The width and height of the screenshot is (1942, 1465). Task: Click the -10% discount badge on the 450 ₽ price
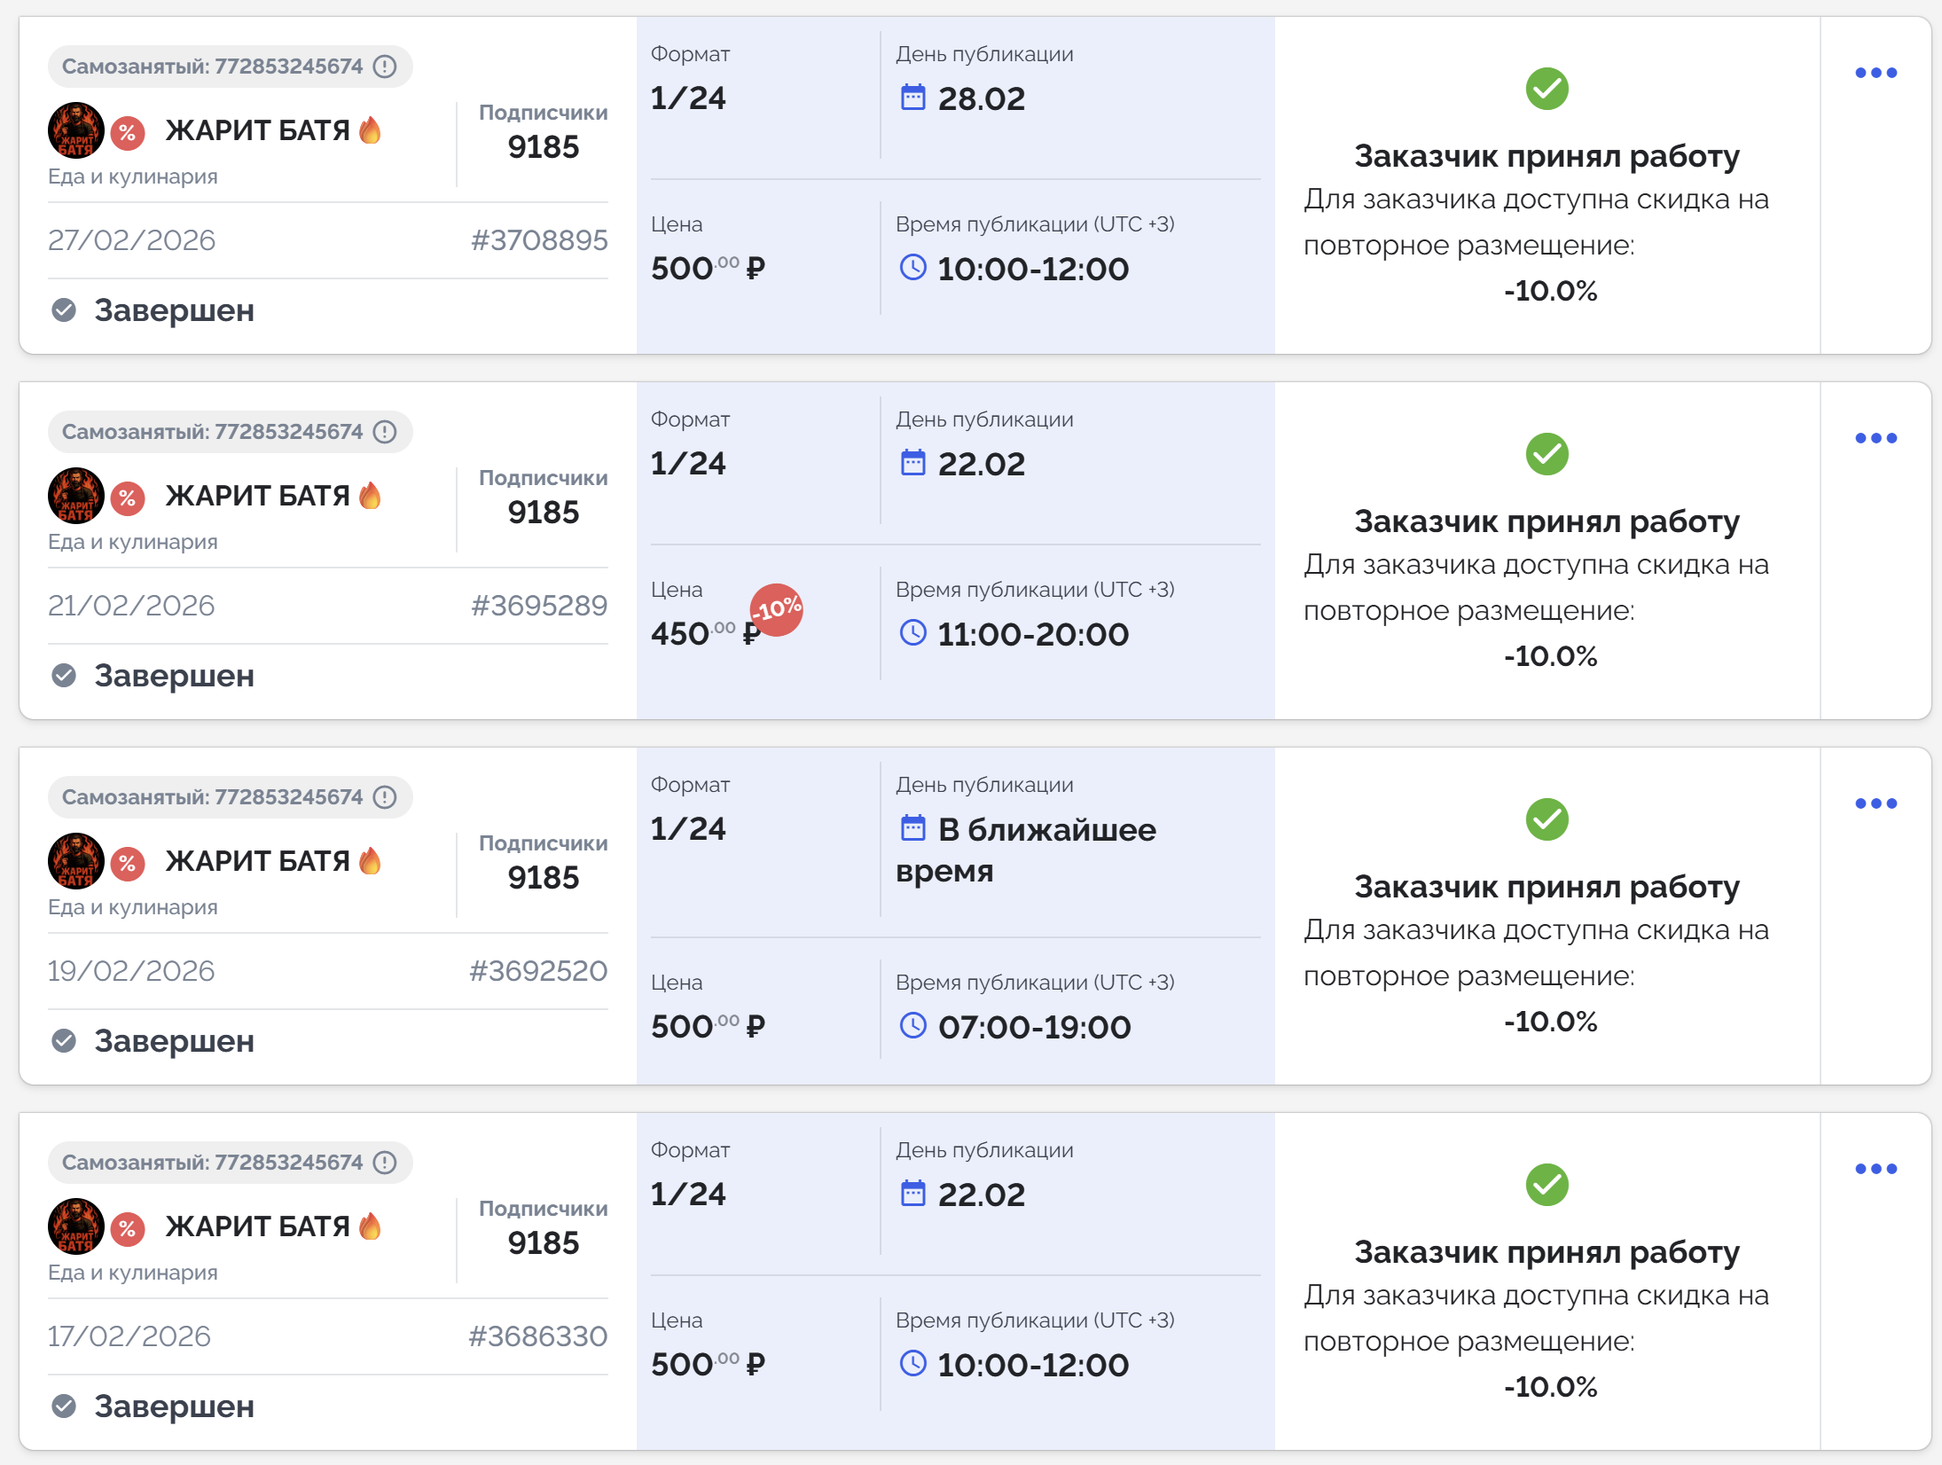(x=776, y=609)
